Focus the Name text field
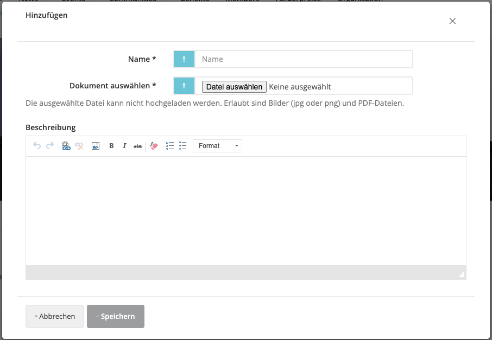492x340 pixels. pos(303,59)
